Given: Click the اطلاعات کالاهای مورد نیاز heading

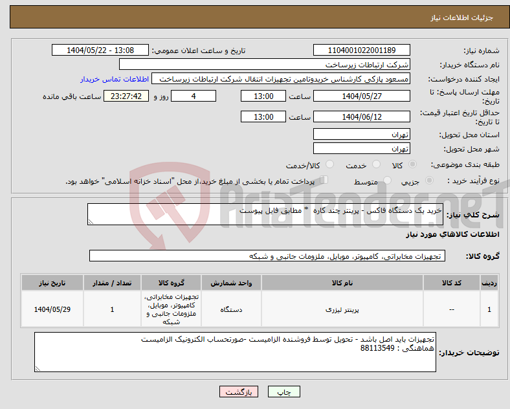Looking at the screenshot, I should (452, 234).
